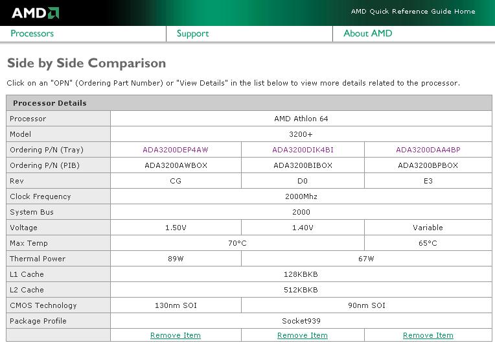The image size is (495, 343).
Task: Select the ADA3200BIBOX PIB part number
Action: 303,165
